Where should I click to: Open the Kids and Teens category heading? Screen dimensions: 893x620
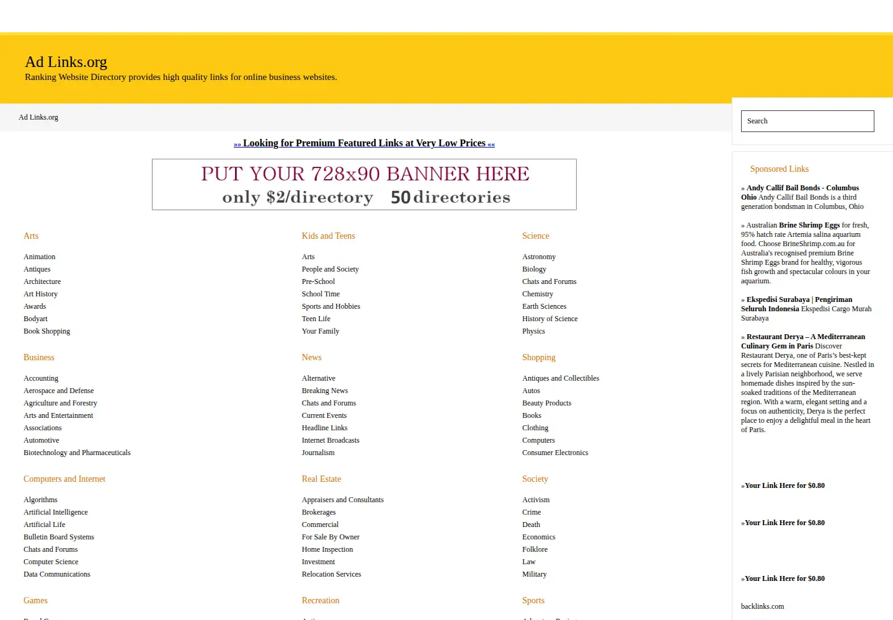pyautogui.click(x=328, y=236)
